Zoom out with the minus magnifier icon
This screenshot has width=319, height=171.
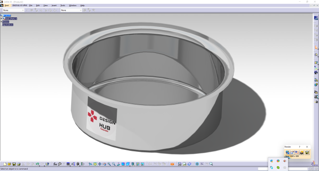114,164
